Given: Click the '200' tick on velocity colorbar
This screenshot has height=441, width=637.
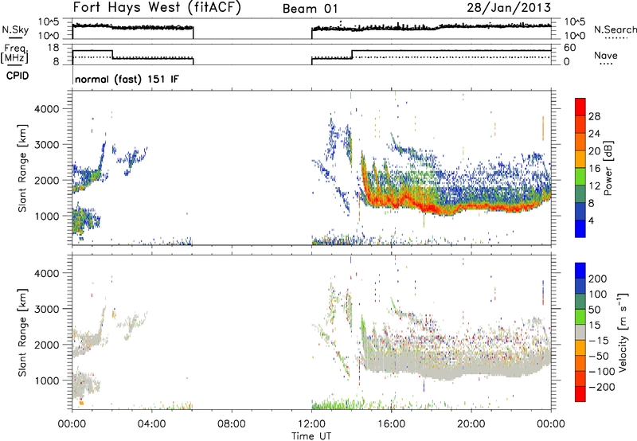Looking at the screenshot, I should 598,279.
